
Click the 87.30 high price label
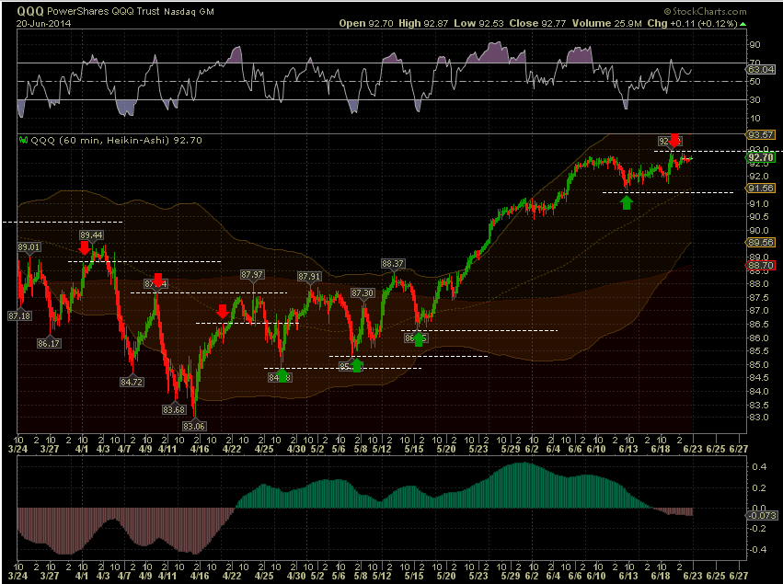point(362,293)
